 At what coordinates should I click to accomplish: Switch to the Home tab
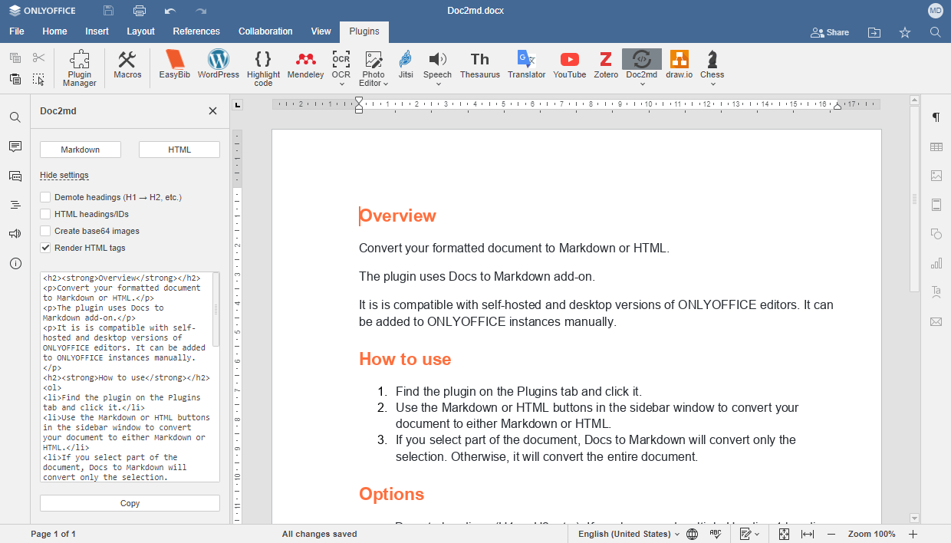[54, 31]
